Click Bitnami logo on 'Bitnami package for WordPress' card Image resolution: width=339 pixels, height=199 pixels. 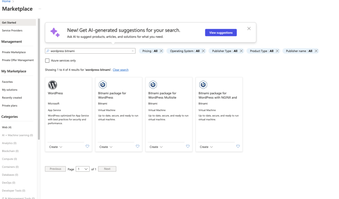[103, 84]
